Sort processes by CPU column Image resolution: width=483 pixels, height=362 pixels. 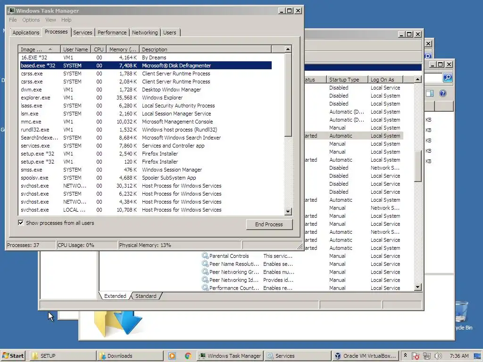pos(99,49)
